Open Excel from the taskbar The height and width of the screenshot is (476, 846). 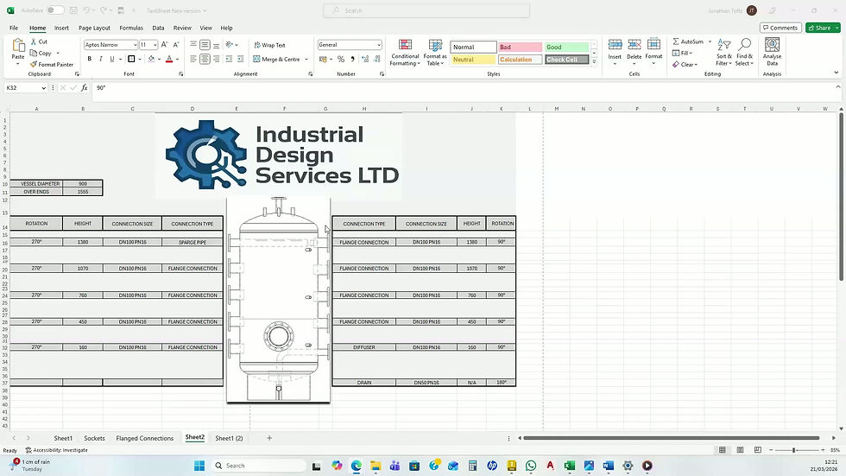click(x=569, y=466)
